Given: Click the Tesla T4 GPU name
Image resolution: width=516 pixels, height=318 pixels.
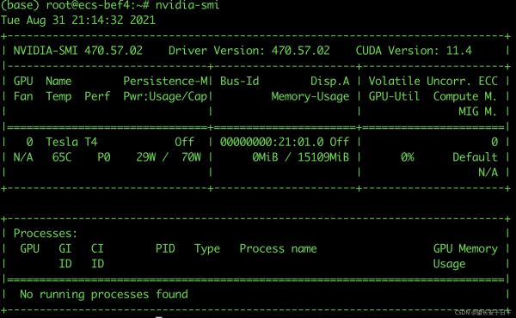Looking at the screenshot, I should tap(71, 142).
